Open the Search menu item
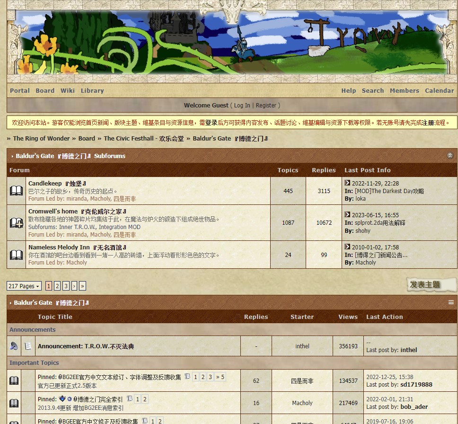 tap(373, 90)
